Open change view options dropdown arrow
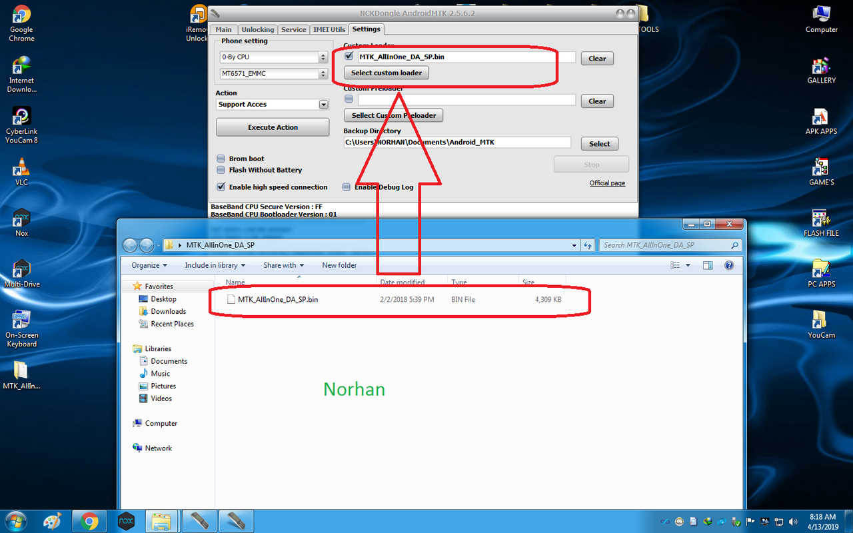Screen dimensions: 853x533 pyautogui.click(x=688, y=265)
